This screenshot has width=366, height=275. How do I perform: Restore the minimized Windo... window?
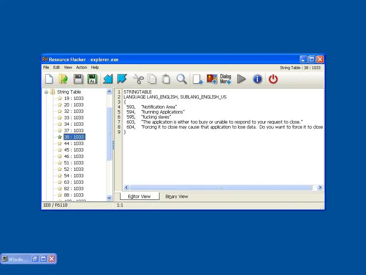point(35,259)
